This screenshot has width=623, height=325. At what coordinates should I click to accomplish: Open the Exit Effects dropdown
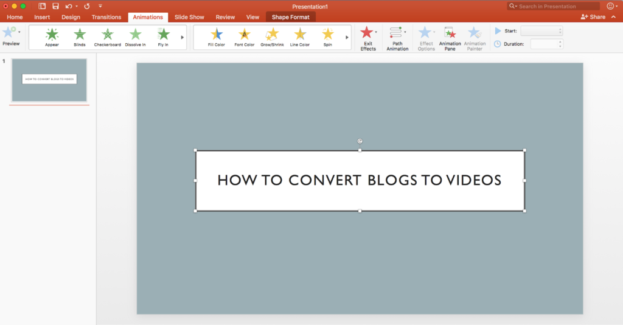coord(368,38)
